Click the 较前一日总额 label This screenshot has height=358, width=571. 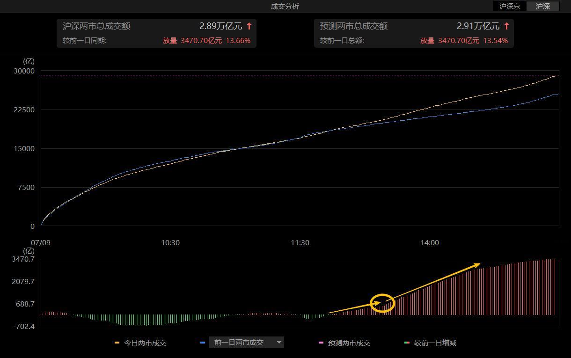click(342, 41)
